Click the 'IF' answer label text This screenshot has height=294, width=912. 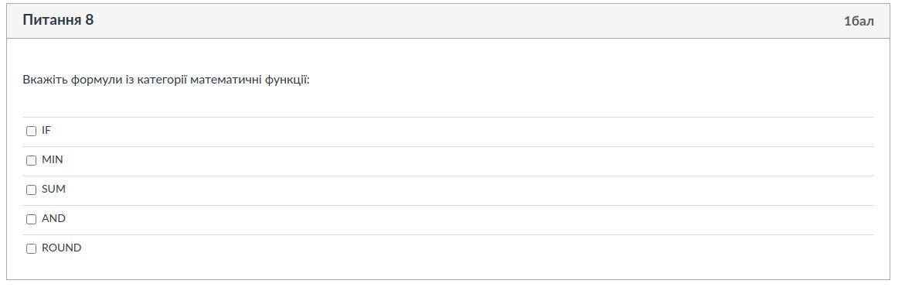click(46, 131)
